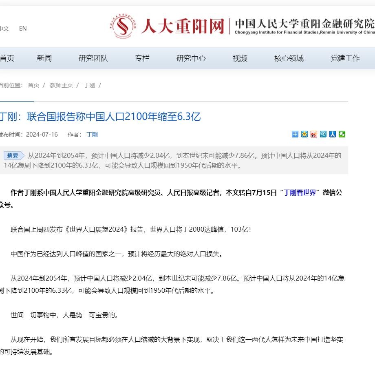Share article via Sina Weibo icon
This screenshot has height=367, width=375.
314,134
